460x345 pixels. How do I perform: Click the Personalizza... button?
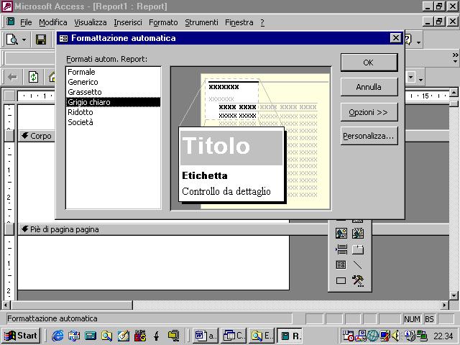point(369,136)
